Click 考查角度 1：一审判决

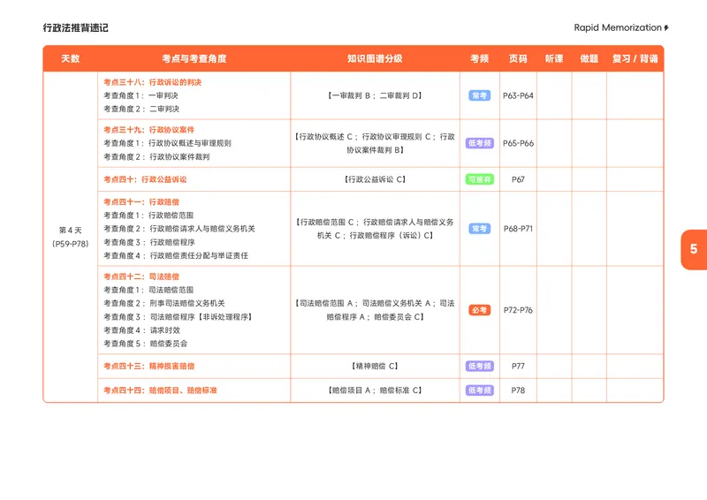click(x=141, y=95)
